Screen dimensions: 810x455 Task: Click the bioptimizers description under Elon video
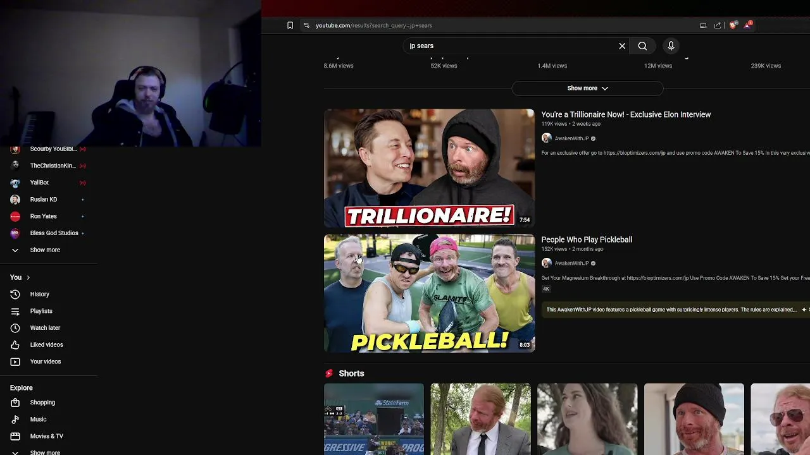click(675, 153)
